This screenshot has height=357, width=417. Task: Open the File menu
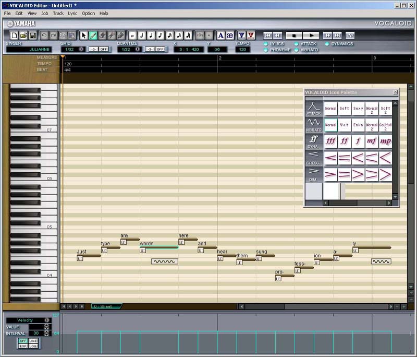pos(7,14)
